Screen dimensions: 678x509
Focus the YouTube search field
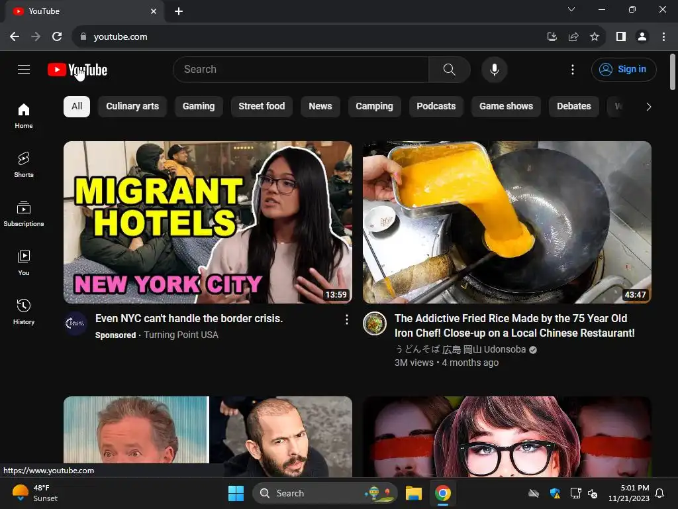(x=301, y=69)
